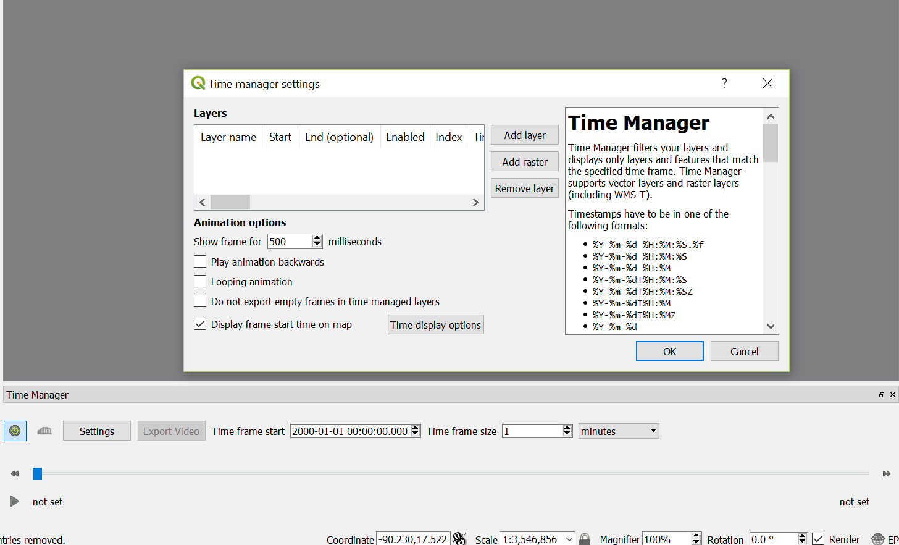Click the help question mark in dialog
899x545 pixels.
(x=724, y=83)
